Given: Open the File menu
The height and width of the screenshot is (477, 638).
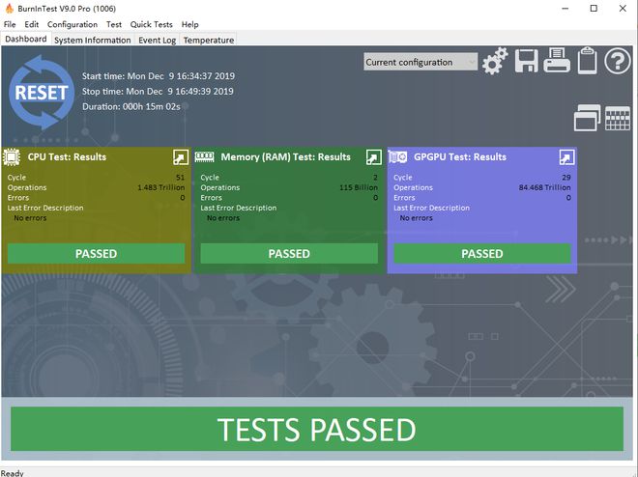Looking at the screenshot, I should click(10, 24).
